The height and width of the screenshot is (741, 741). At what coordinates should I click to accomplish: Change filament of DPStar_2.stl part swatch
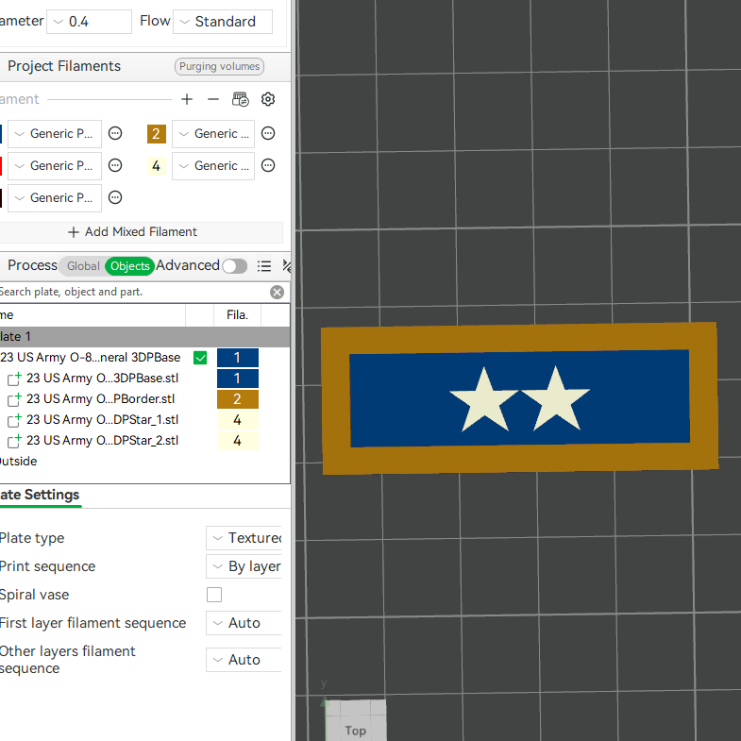coord(238,441)
